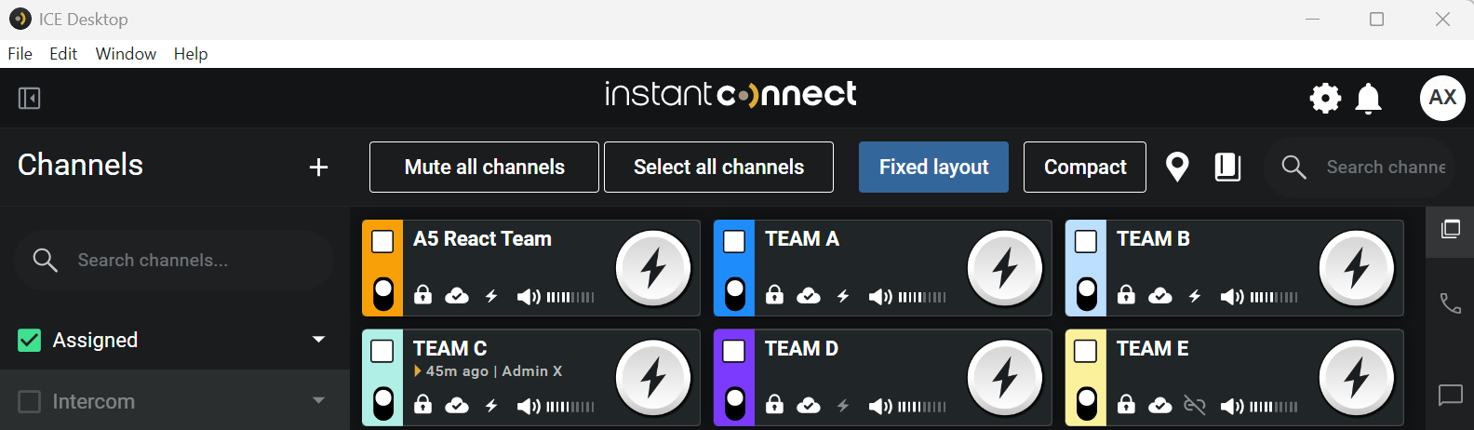The height and width of the screenshot is (430, 1474).
Task: Click the cloud icon on TEAM A
Action: click(809, 296)
